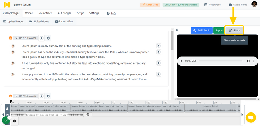
Task: Open the Settings tab
Action: click(x=94, y=13)
